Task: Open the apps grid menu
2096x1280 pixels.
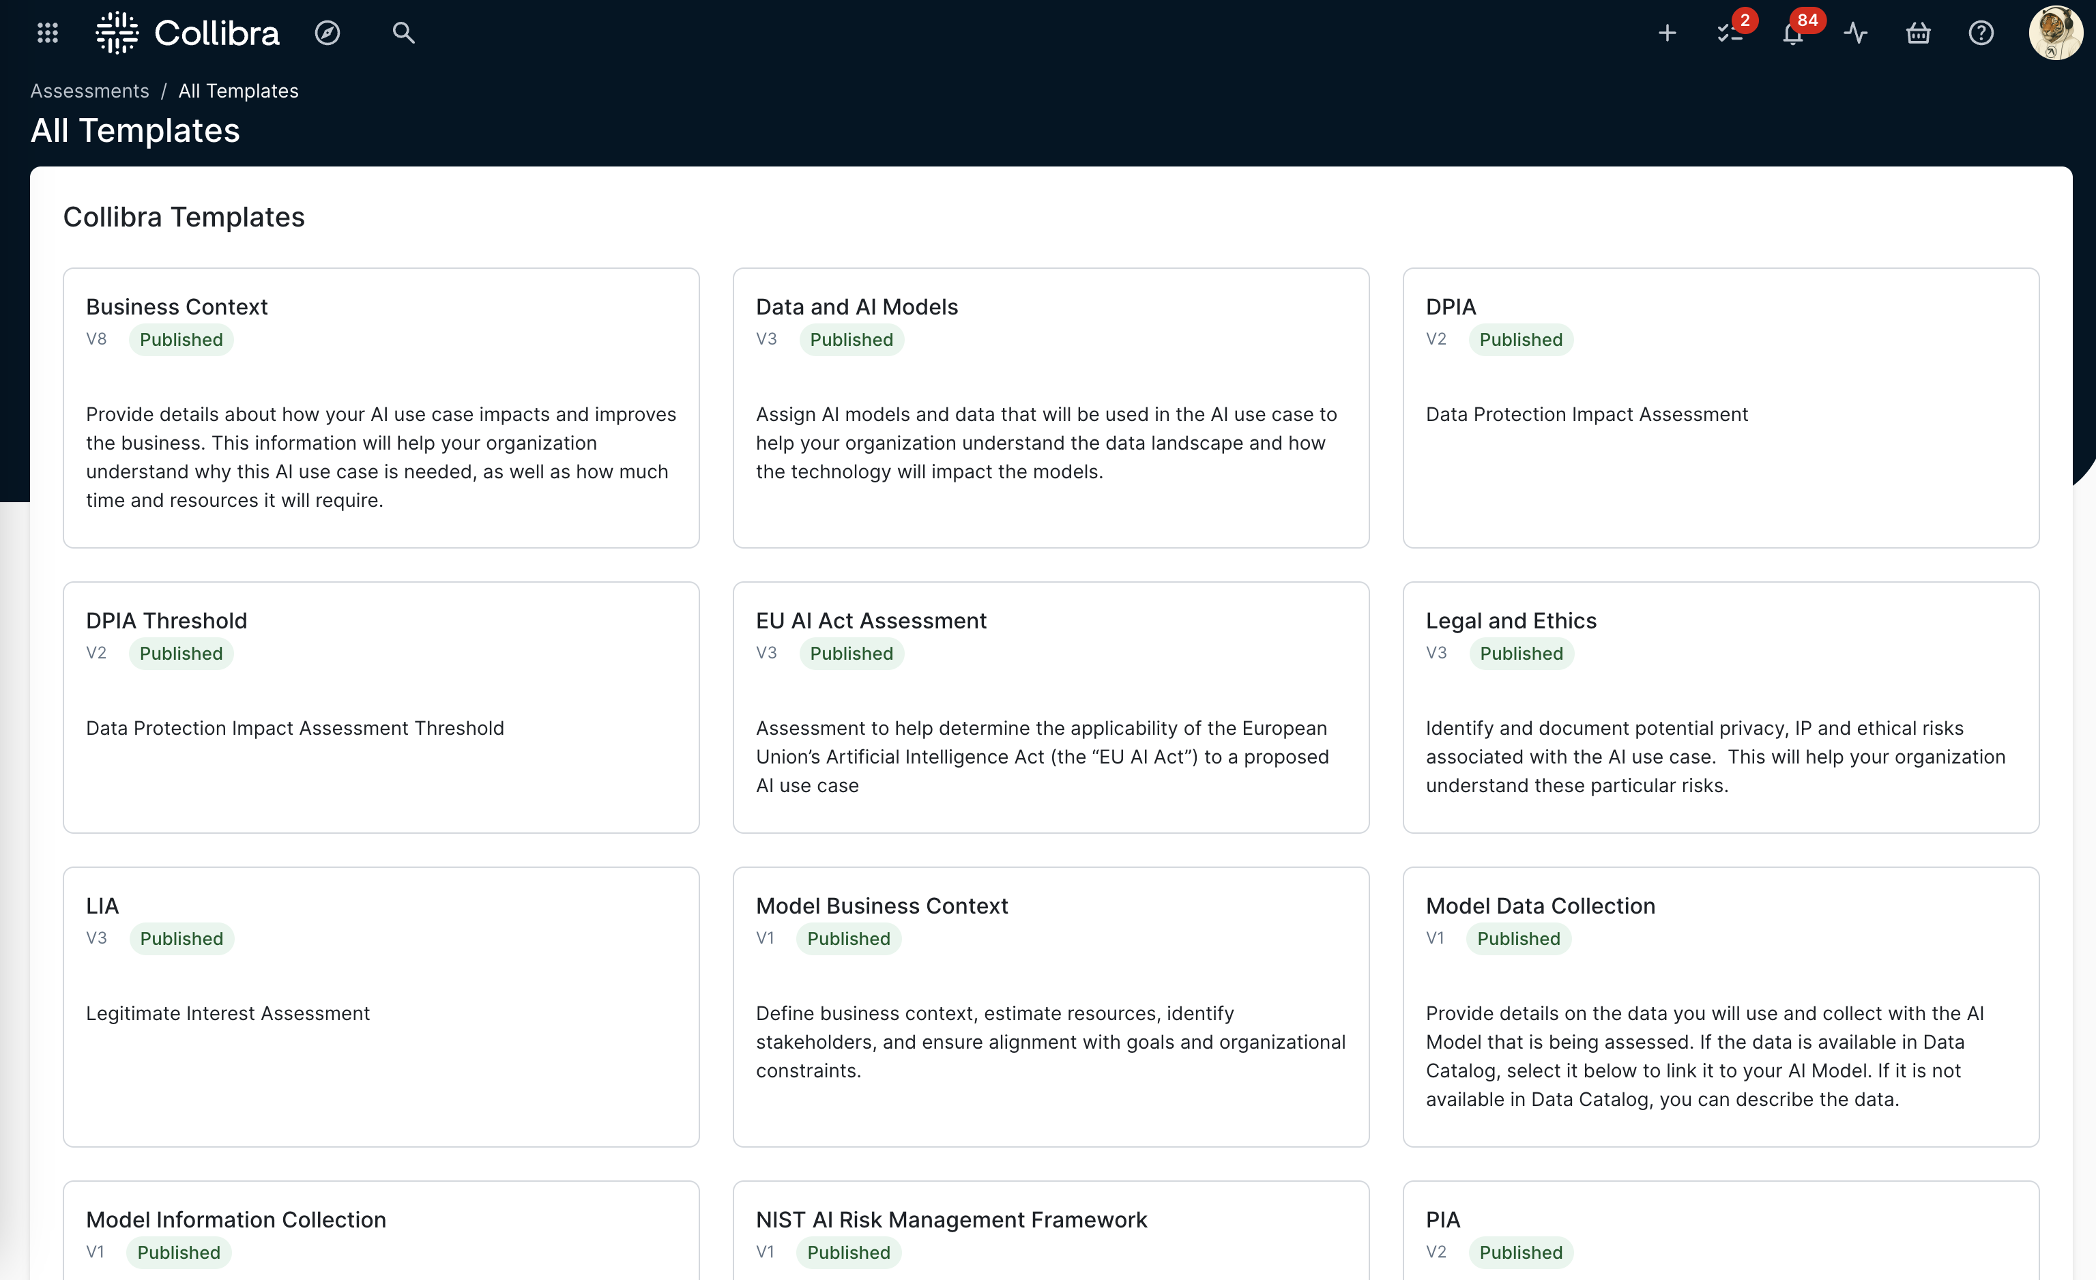Action: pyautogui.click(x=48, y=33)
